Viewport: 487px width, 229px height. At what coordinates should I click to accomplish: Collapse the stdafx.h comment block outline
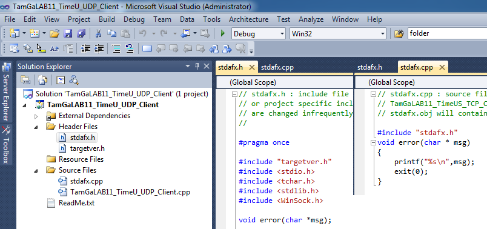pos(235,94)
